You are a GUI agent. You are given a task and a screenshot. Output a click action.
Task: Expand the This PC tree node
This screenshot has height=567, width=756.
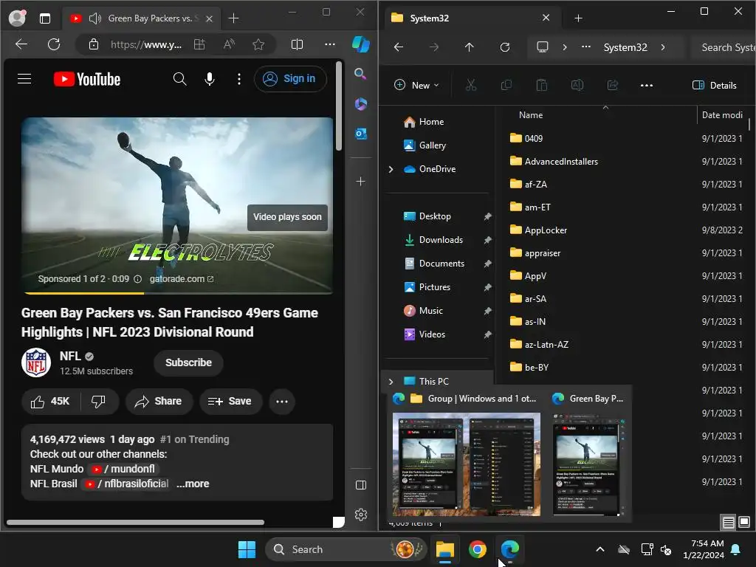[x=391, y=382]
